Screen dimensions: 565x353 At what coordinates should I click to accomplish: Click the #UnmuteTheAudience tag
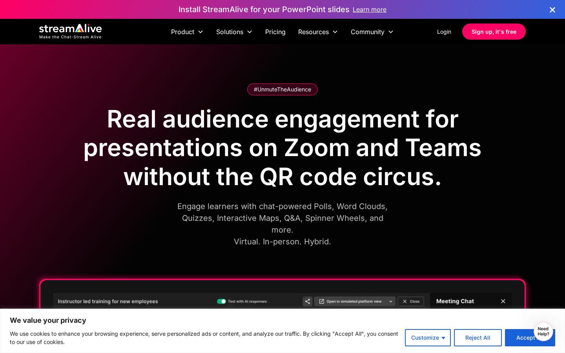282,89
